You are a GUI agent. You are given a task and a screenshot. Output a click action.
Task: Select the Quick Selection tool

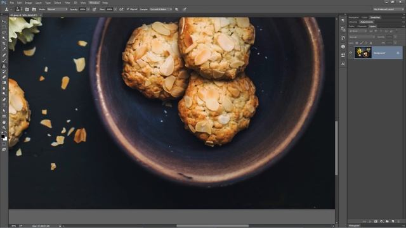[x=4, y=38]
